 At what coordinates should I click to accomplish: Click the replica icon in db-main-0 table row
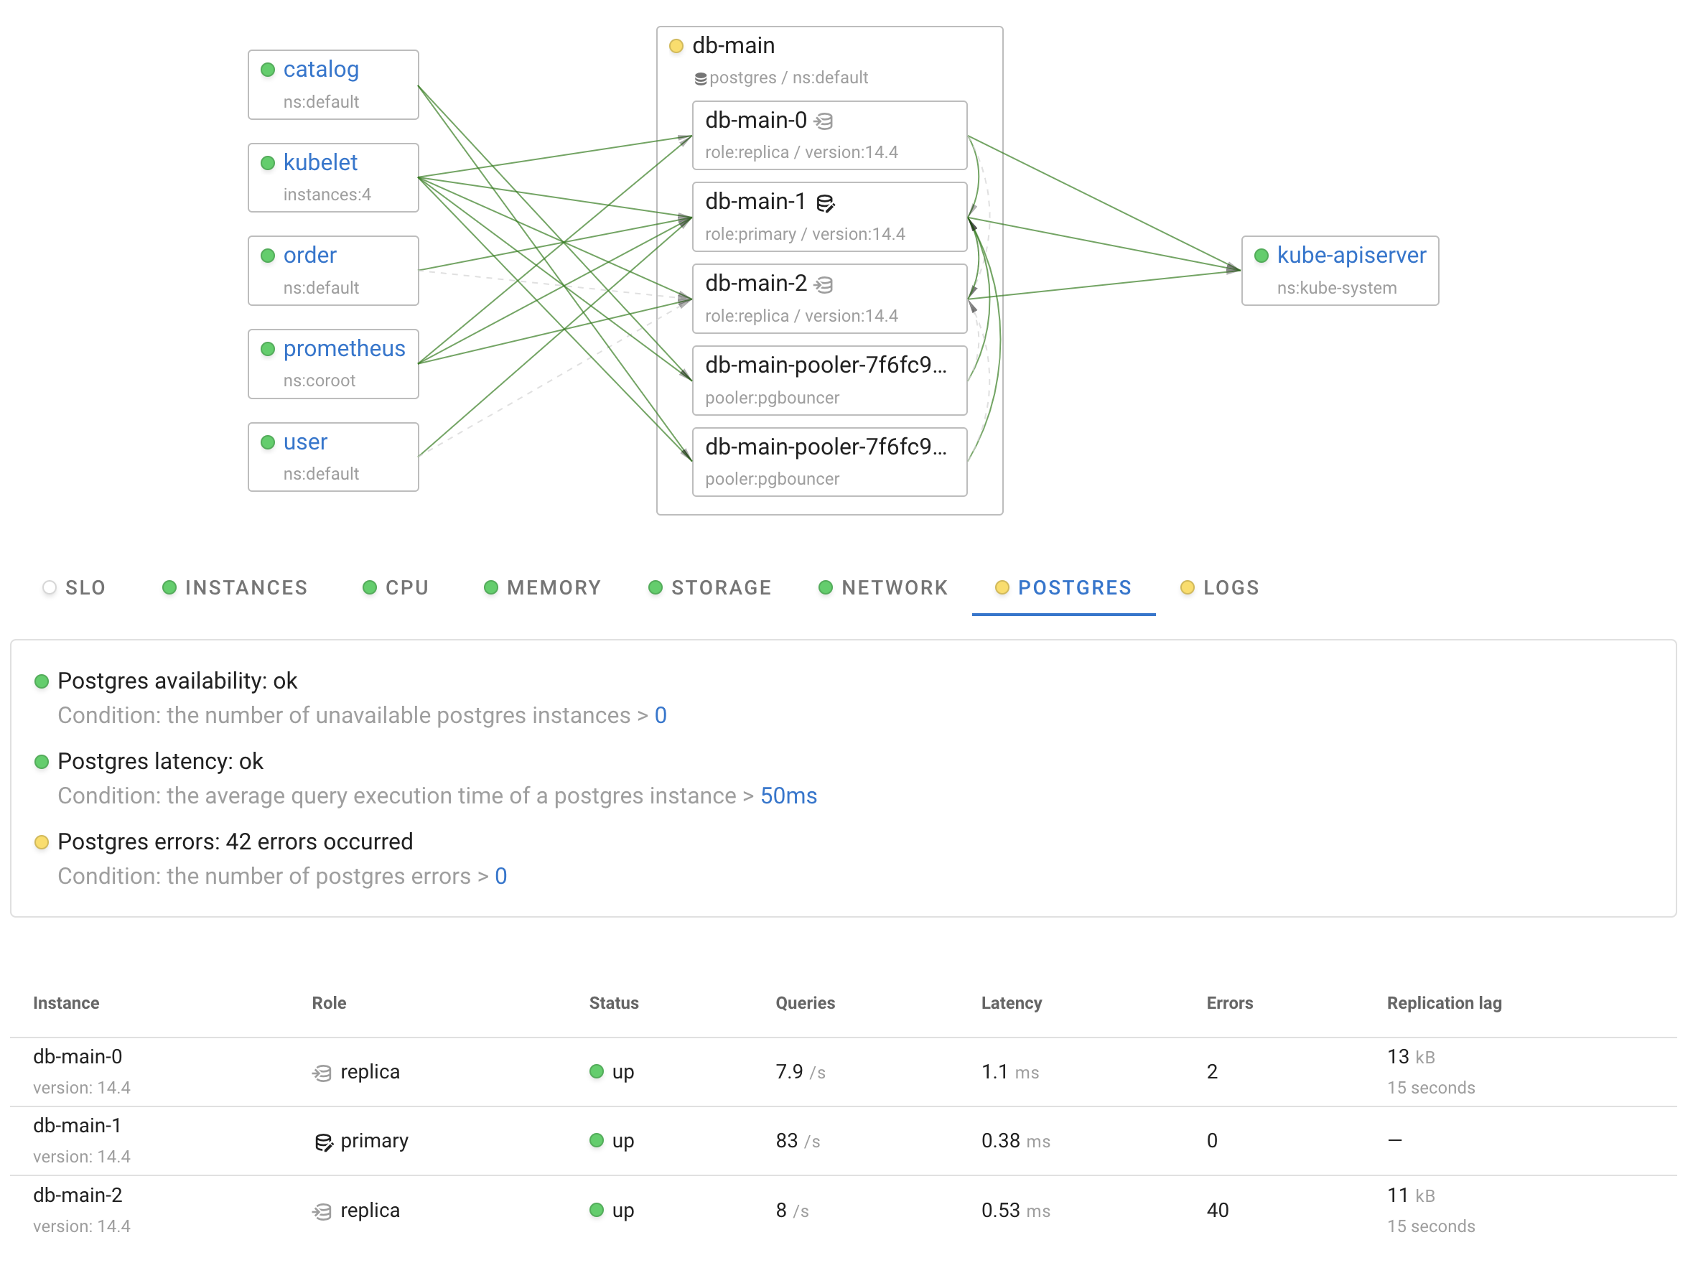click(322, 1073)
